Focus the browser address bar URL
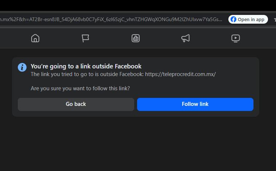 [x=109, y=19]
